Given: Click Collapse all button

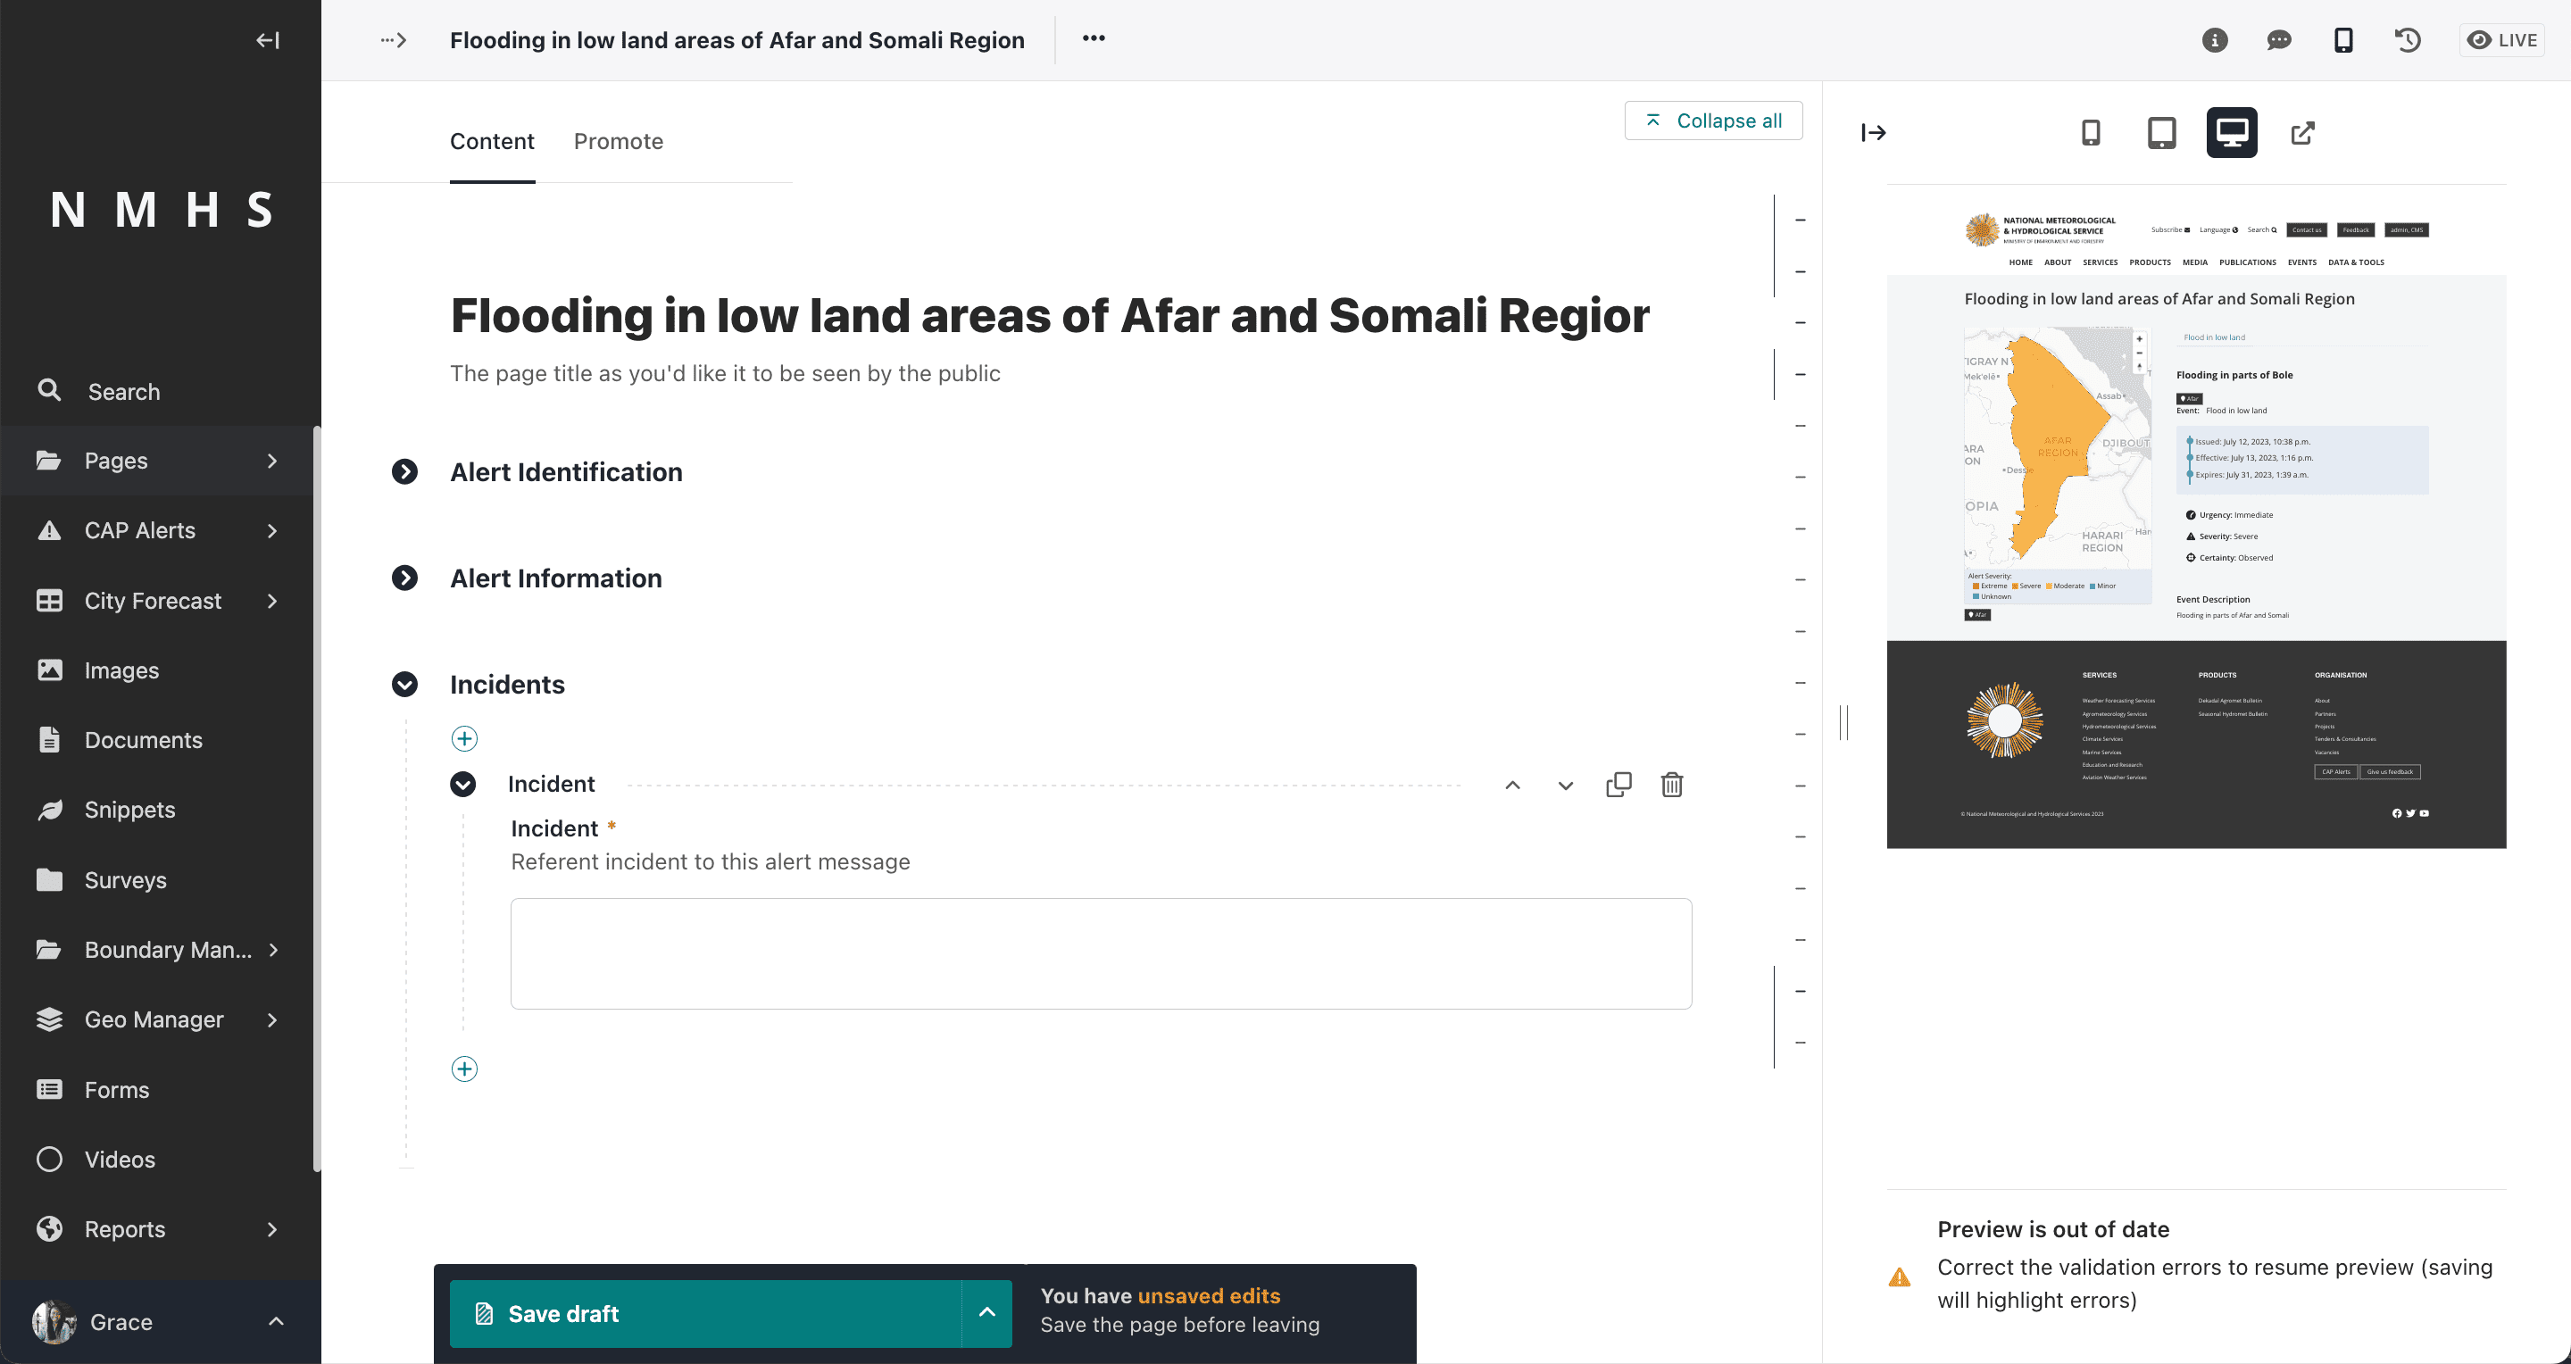Looking at the screenshot, I should (1714, 120).
